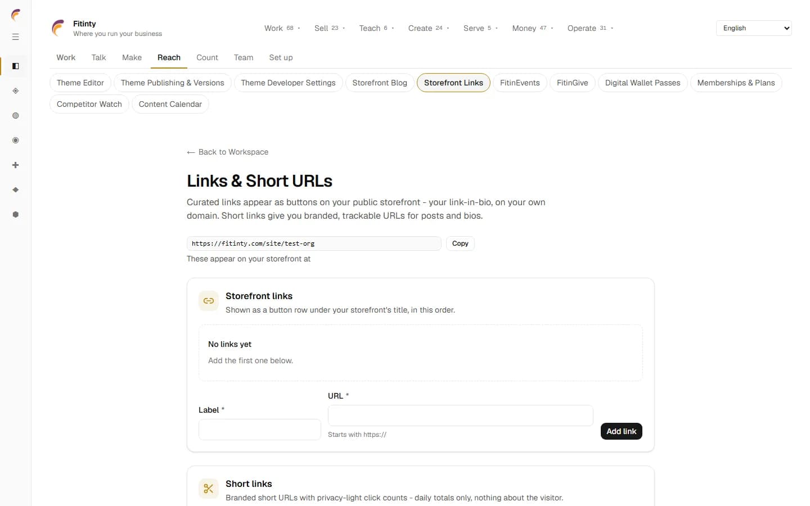Switch to the Team tab
810x506 pixels.
[244, 57]
